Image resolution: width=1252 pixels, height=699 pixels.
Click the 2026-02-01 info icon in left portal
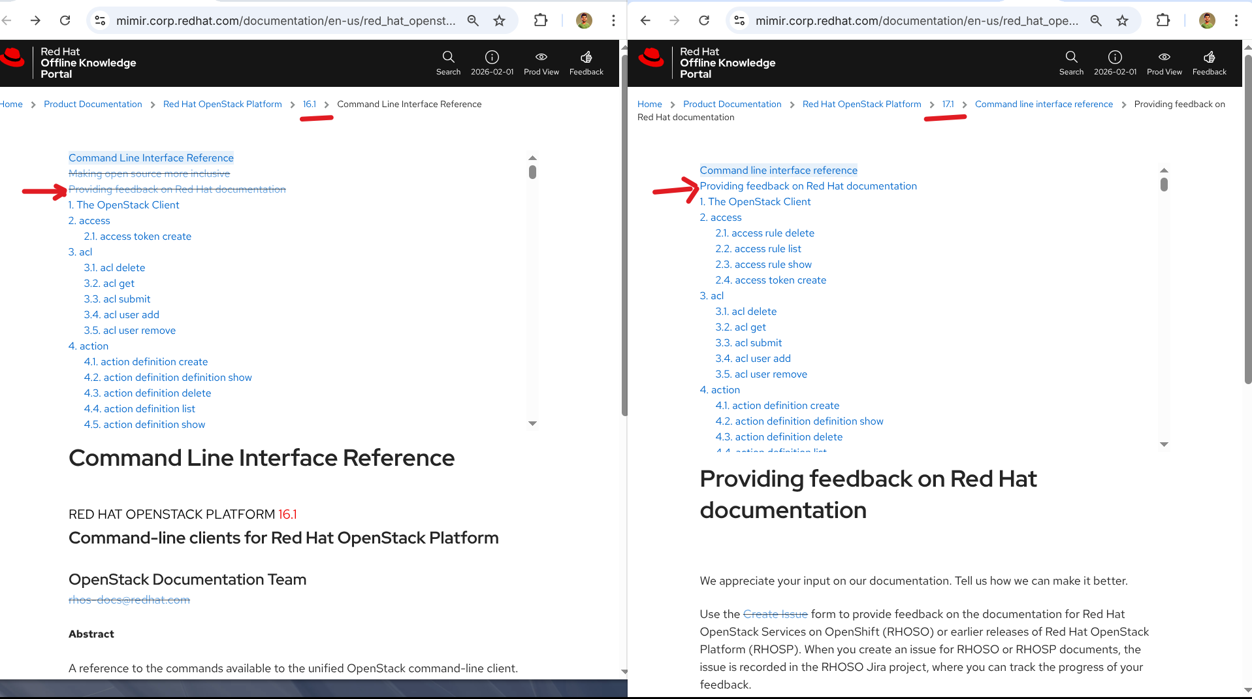click(492, 63)
